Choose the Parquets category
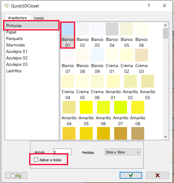 coord(14,38)
